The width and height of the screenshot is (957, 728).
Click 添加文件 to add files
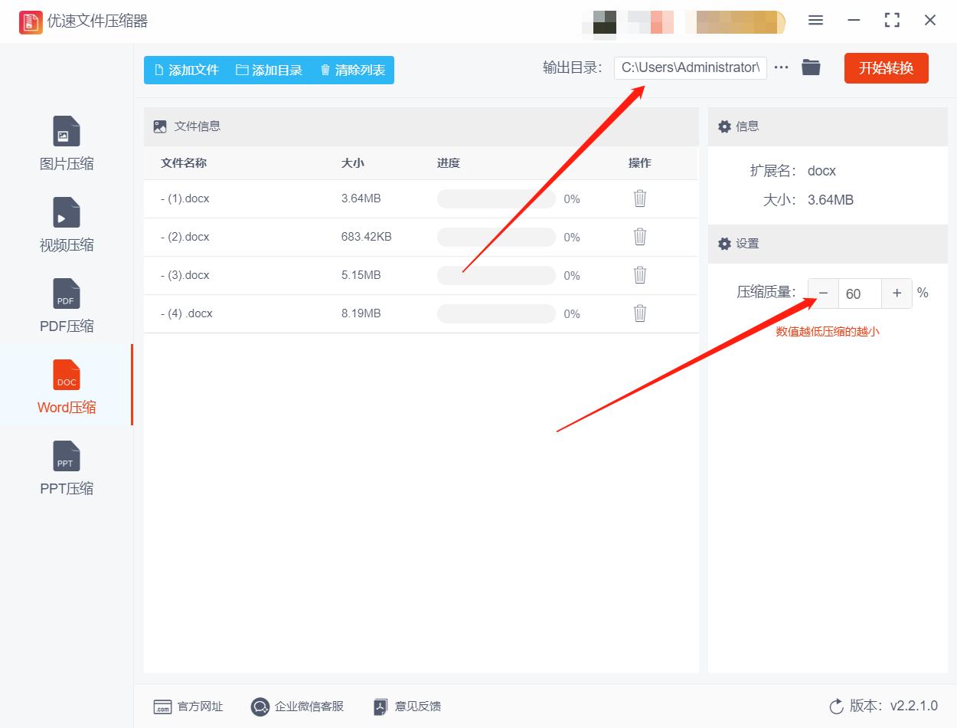(186, 70)
